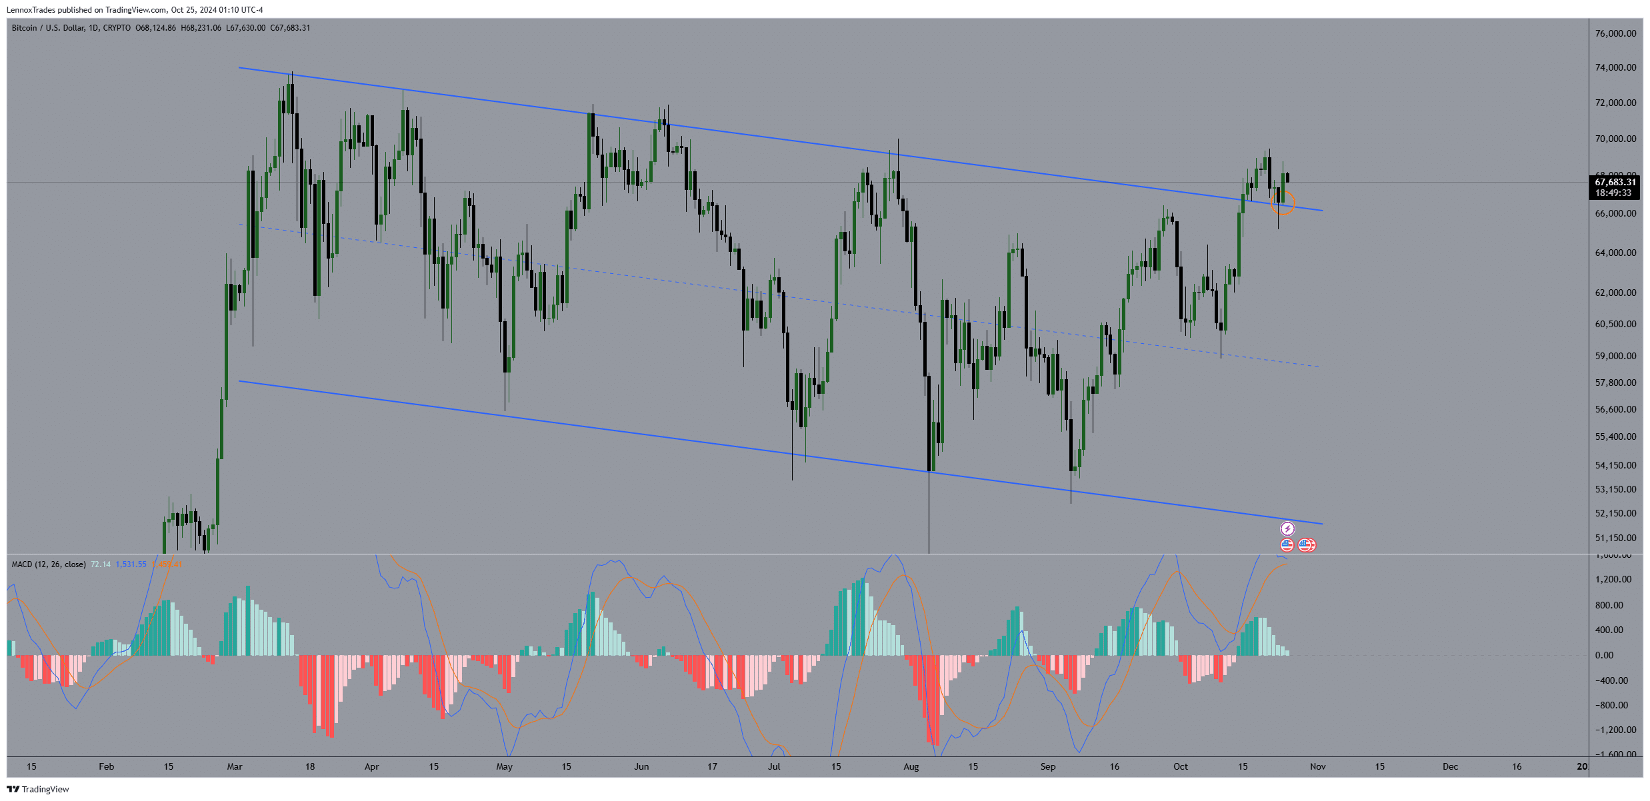
Task: Click the MACD histogram value 72.14
Action: (101, 564)
